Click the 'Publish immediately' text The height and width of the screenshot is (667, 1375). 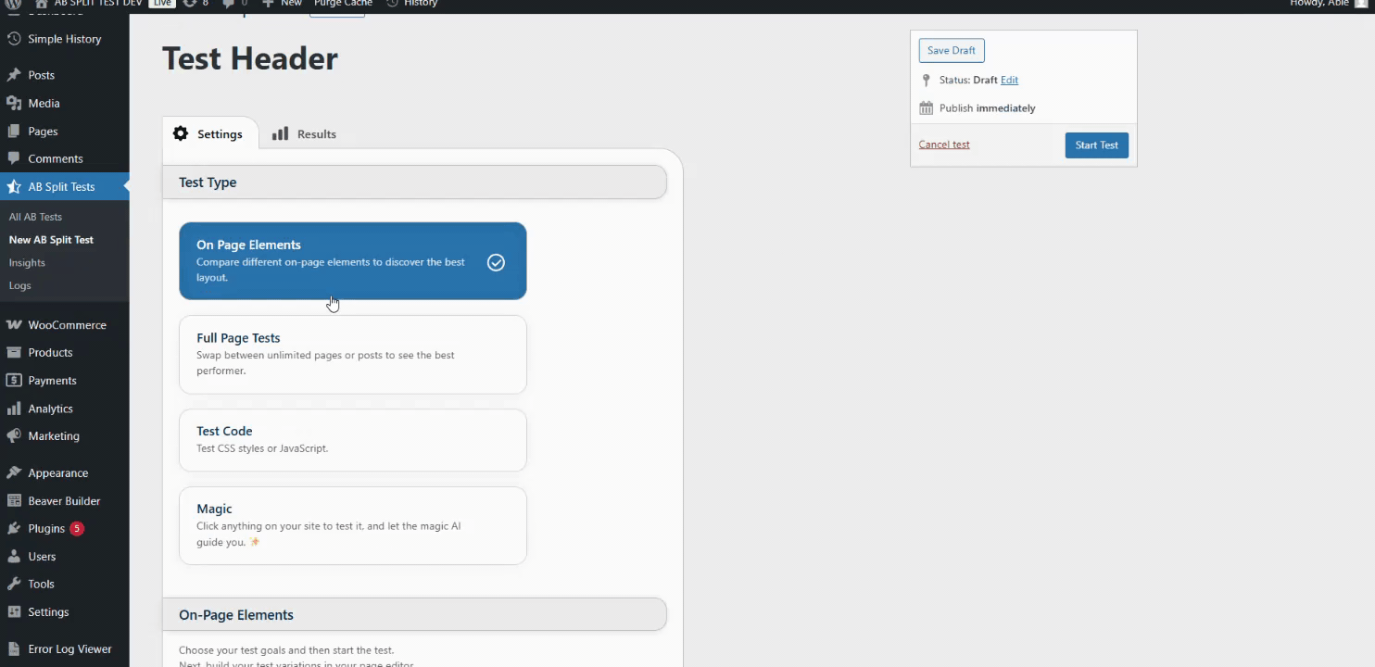pos(988,108)
